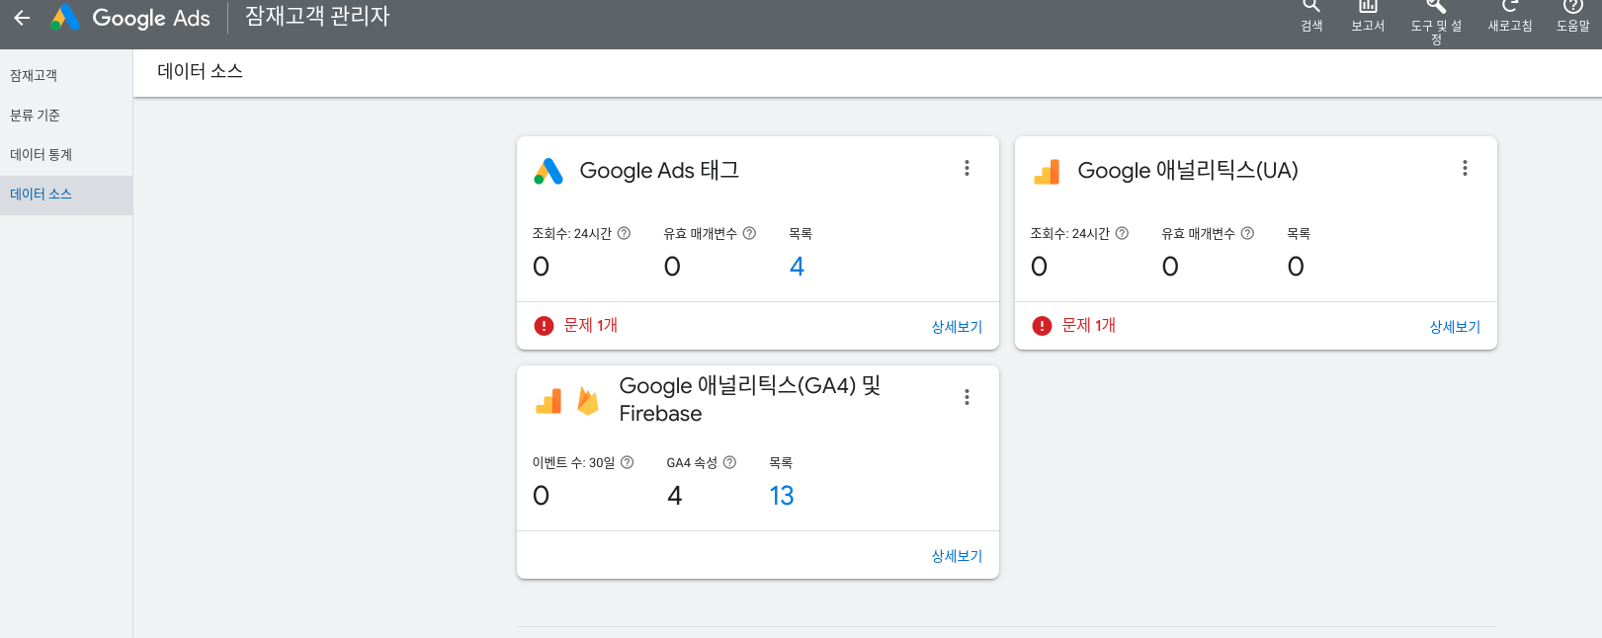Screen dimensions: 1602x638
Task: Click the Google 애널리틱스(UA) card title
Action: click(x=1188, y=171)
